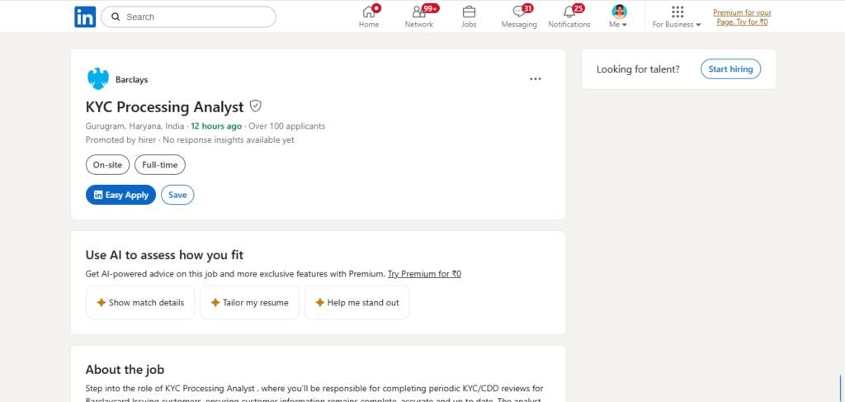Click the Start hiring button
Viewport: 845px width, 402px height.
click(731, 69)
